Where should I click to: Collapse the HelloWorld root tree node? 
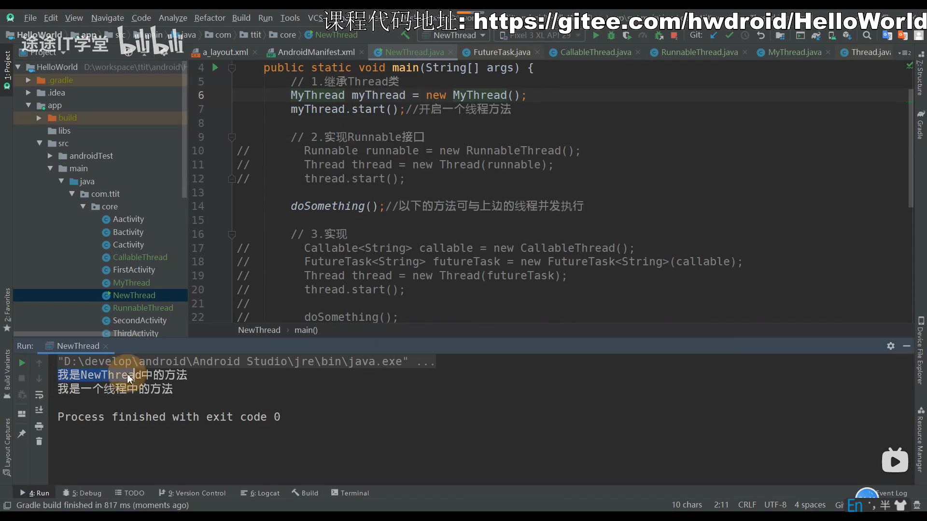[18, 67]
